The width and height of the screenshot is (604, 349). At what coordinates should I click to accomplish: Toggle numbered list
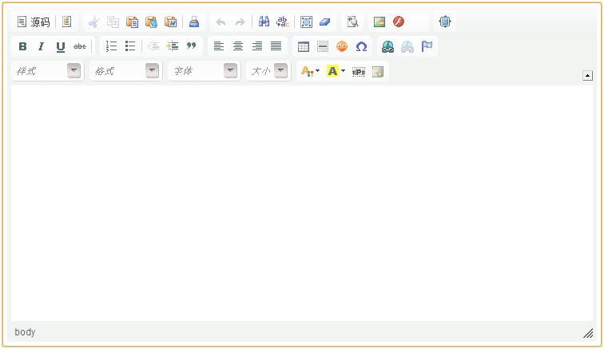click(111, 46)
